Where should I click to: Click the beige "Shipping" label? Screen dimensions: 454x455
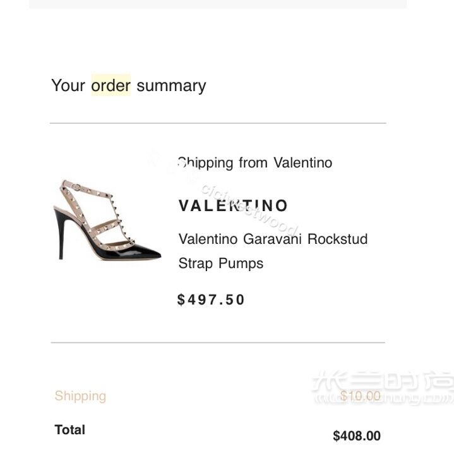[80, 396]
